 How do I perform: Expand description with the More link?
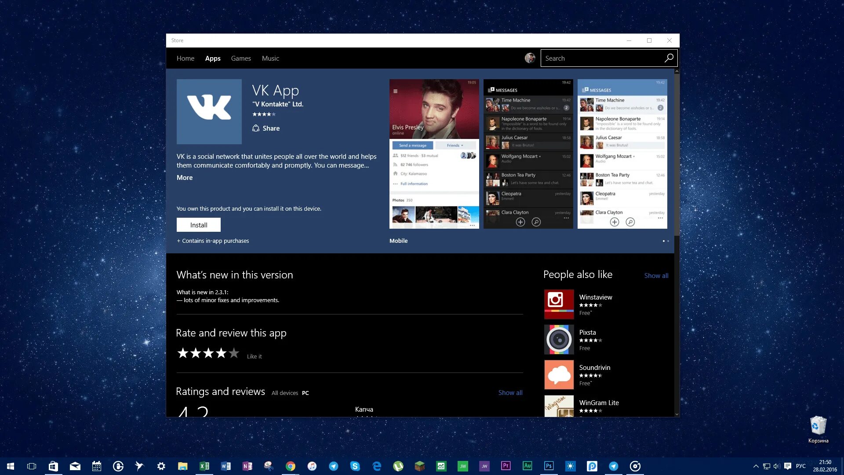185,178
